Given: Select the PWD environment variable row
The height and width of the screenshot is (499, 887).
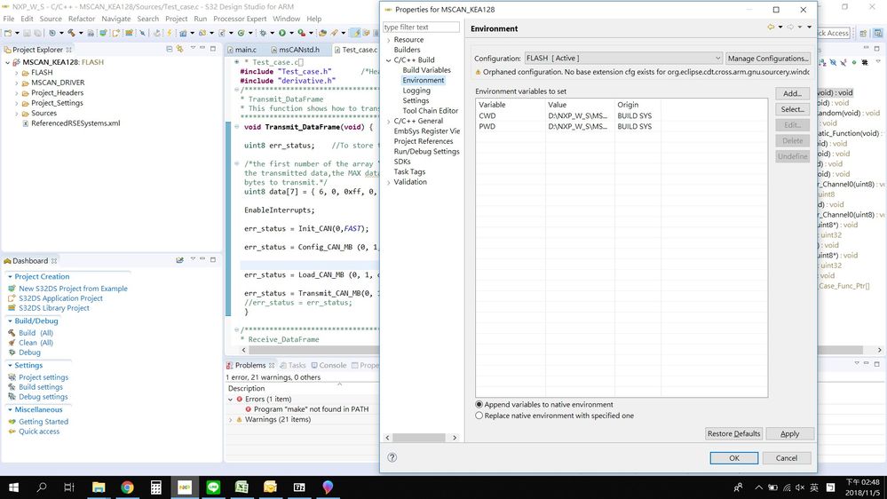Looking at the screenshot, I should point(622,126).
